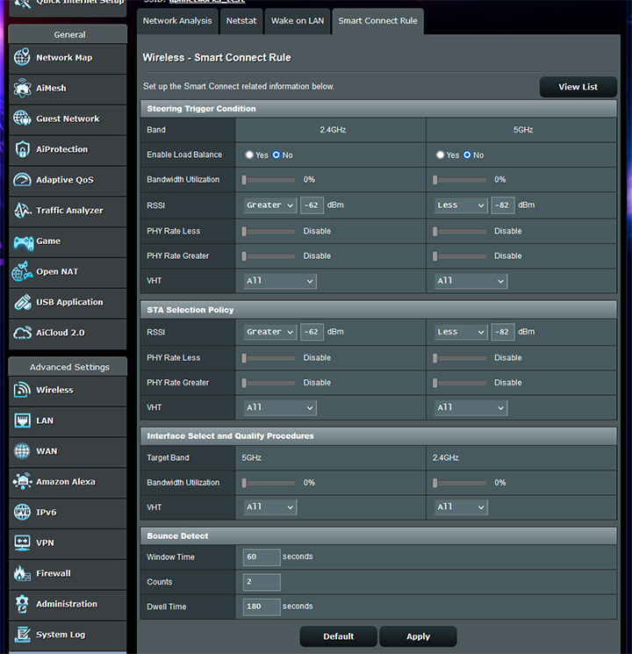Click the USB Application icon
632x654 pixels.
tap(22, 302)
